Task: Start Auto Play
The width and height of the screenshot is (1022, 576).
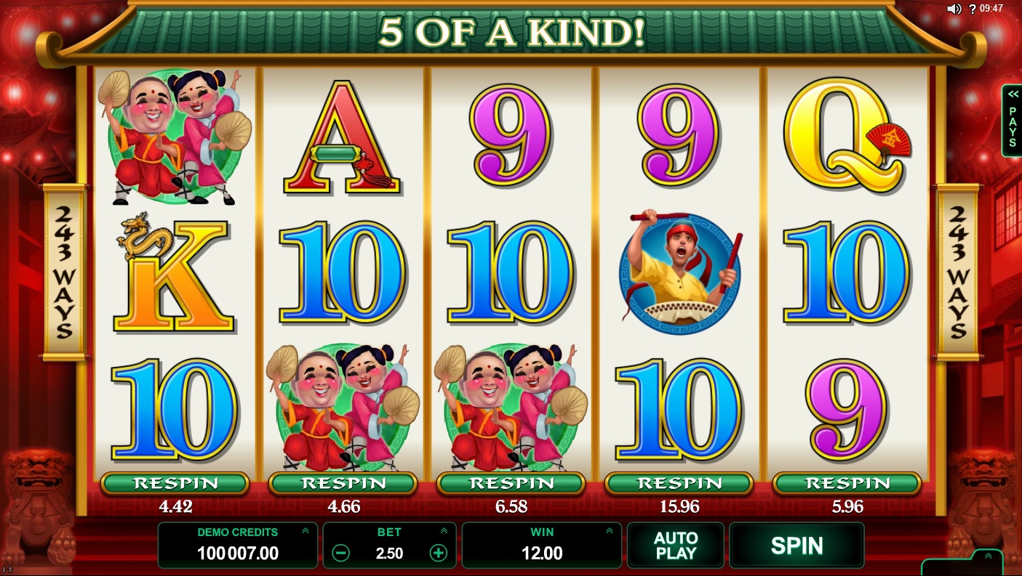Action: click(x=676, y=545)
